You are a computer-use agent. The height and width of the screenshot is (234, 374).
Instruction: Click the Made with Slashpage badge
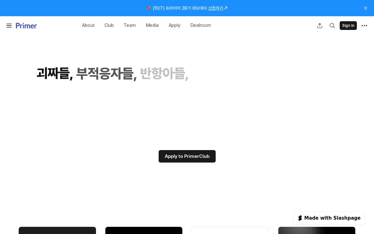(329, 218)
